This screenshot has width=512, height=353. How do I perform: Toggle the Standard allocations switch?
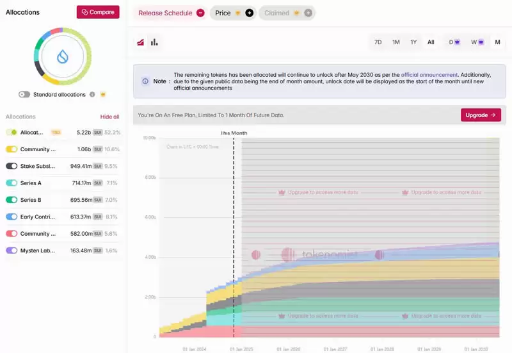click(24, 94)
